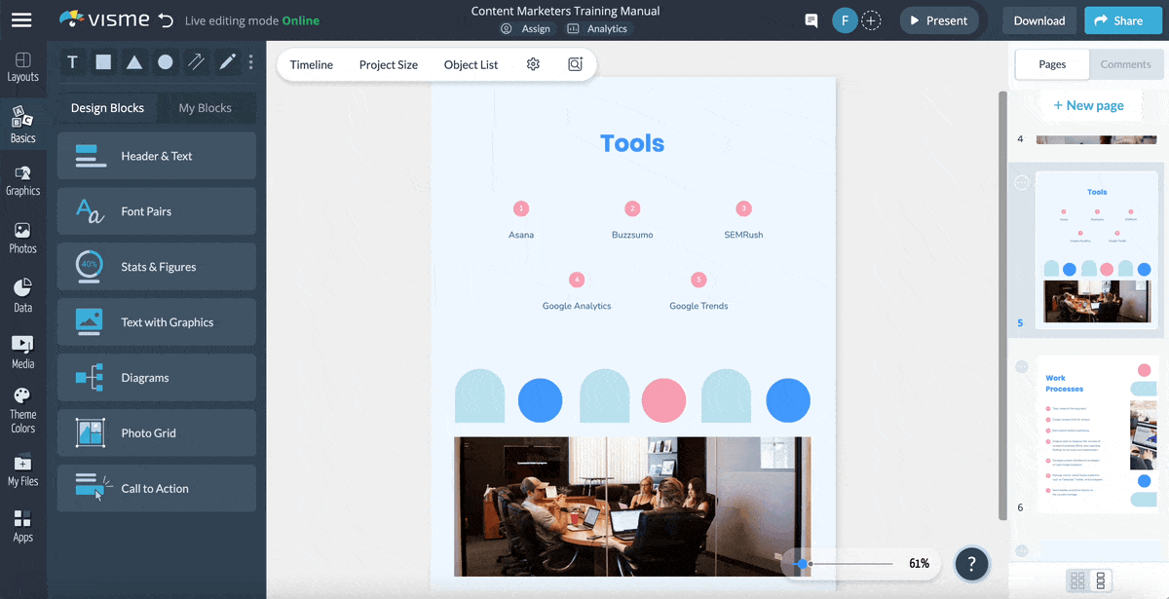Expand more tools via three-dot icon
This screenshot has height=599, width=1169.
point(250,62)
